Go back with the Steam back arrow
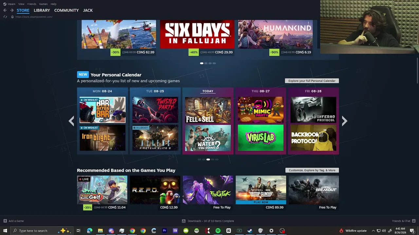Viewport: 419px width, 235px height. [x=5, y=10]
